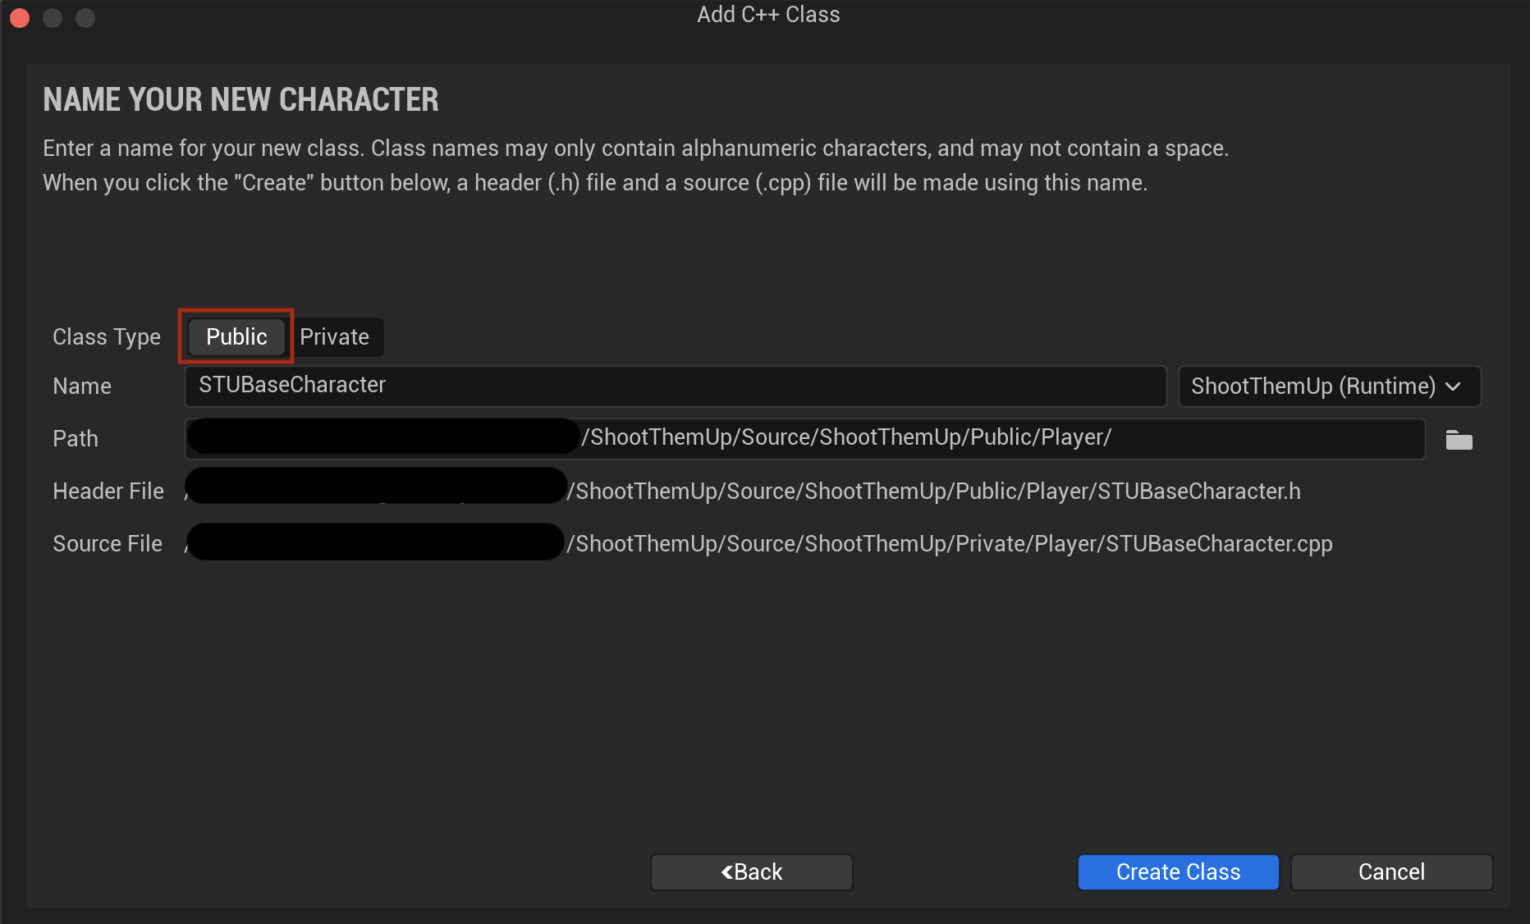Switch class type to Private
The width and height of the screenshot is (1530, 924).
pos(334,336)
